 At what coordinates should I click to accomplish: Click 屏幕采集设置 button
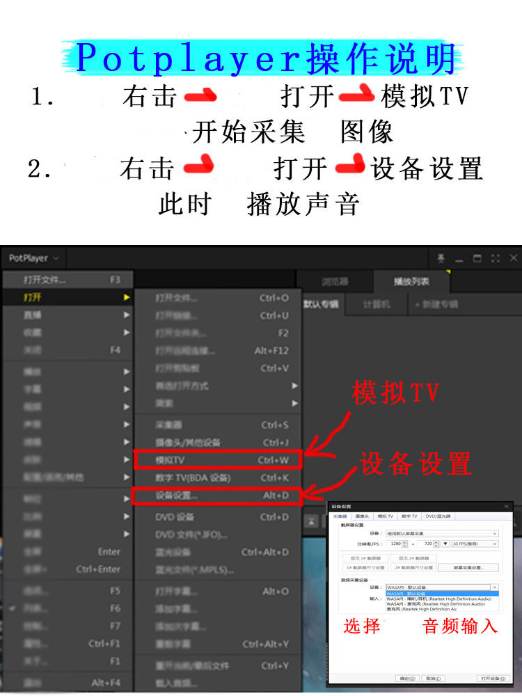(x=468, y=568)
